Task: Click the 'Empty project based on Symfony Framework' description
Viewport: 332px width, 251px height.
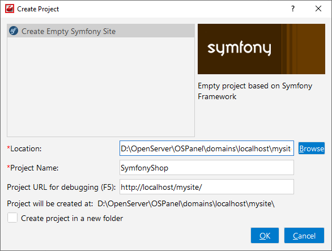Action: 255,91
